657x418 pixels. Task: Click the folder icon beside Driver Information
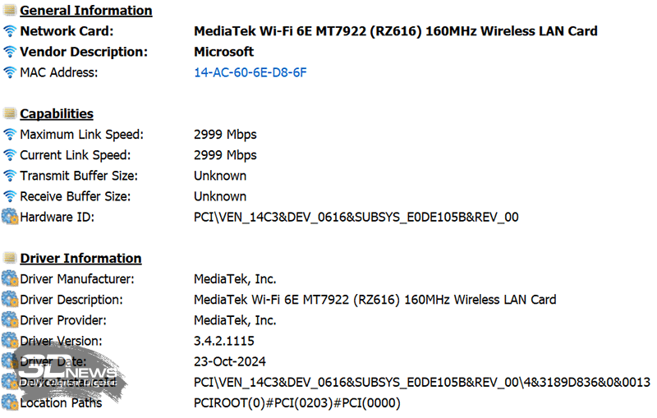point(10,259)
